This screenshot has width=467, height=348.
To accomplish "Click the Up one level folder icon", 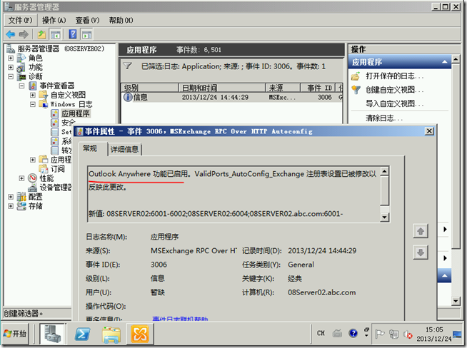I will pyautogui.click(x=41, y=34).
